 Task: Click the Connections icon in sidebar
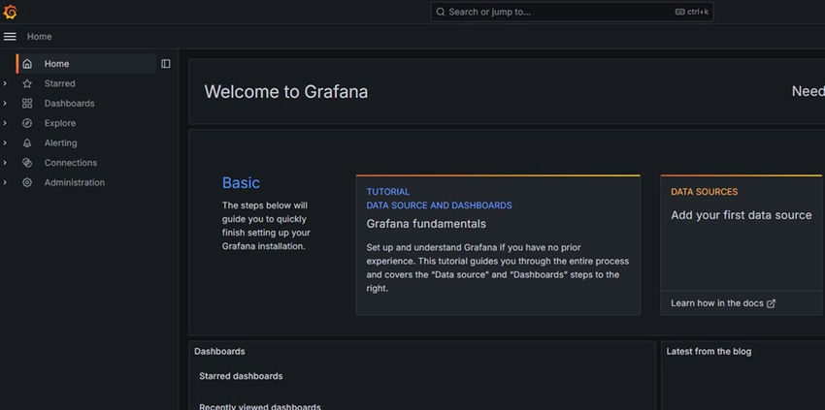[27, 163]
